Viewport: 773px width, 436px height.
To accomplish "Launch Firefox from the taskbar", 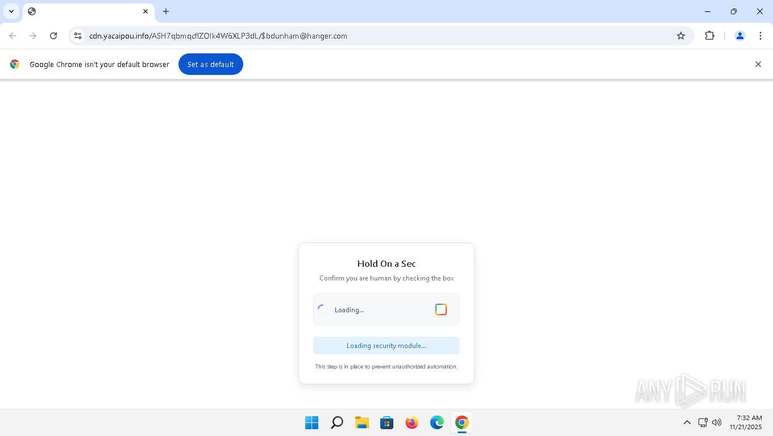I will pyautogui.click(x=412, y=422).
